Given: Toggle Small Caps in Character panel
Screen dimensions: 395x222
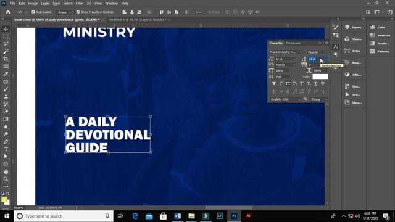Looking at the screenshot, I should click(x=295, y=84).
